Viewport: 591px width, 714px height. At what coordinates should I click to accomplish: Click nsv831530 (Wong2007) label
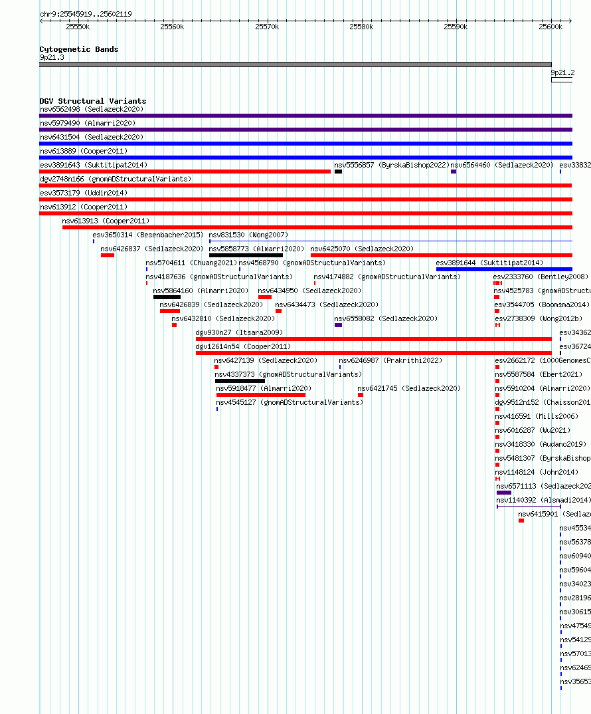248,235
